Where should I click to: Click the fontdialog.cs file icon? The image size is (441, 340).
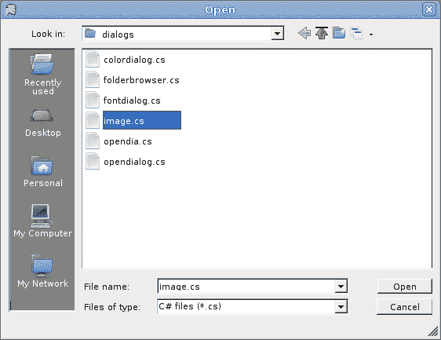pos(93,100)
